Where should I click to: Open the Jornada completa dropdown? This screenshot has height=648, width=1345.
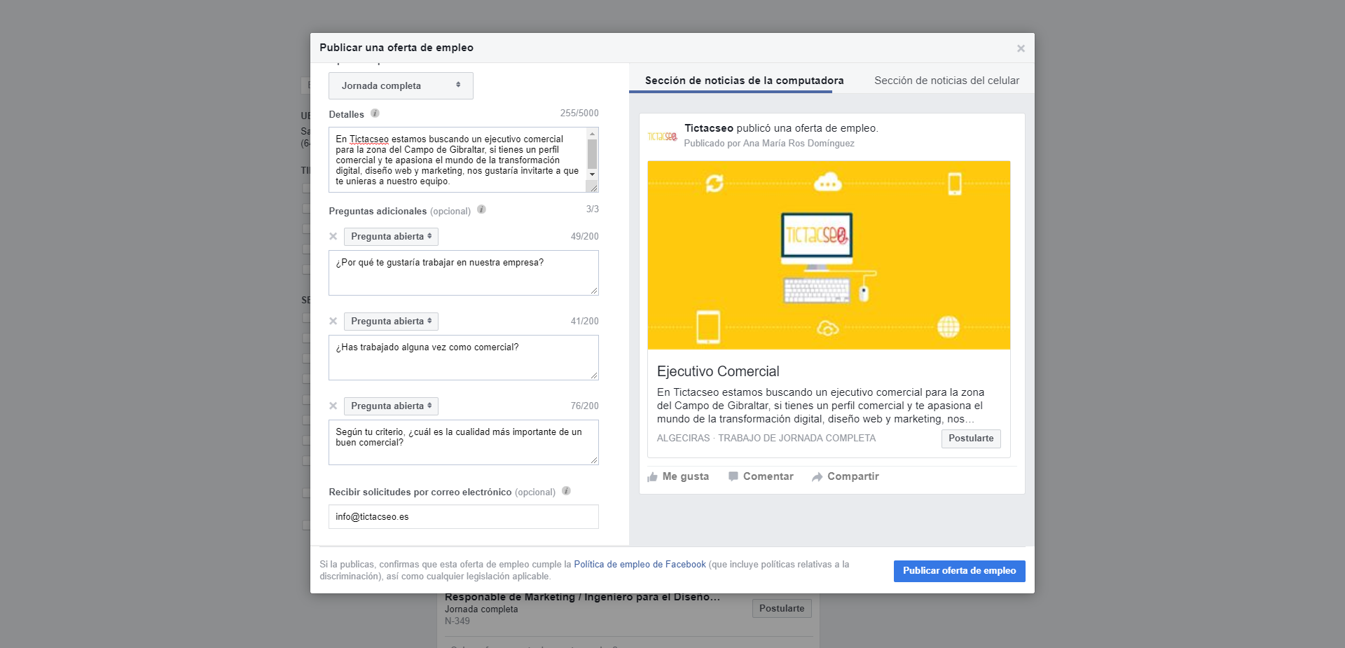pos(401,85)
